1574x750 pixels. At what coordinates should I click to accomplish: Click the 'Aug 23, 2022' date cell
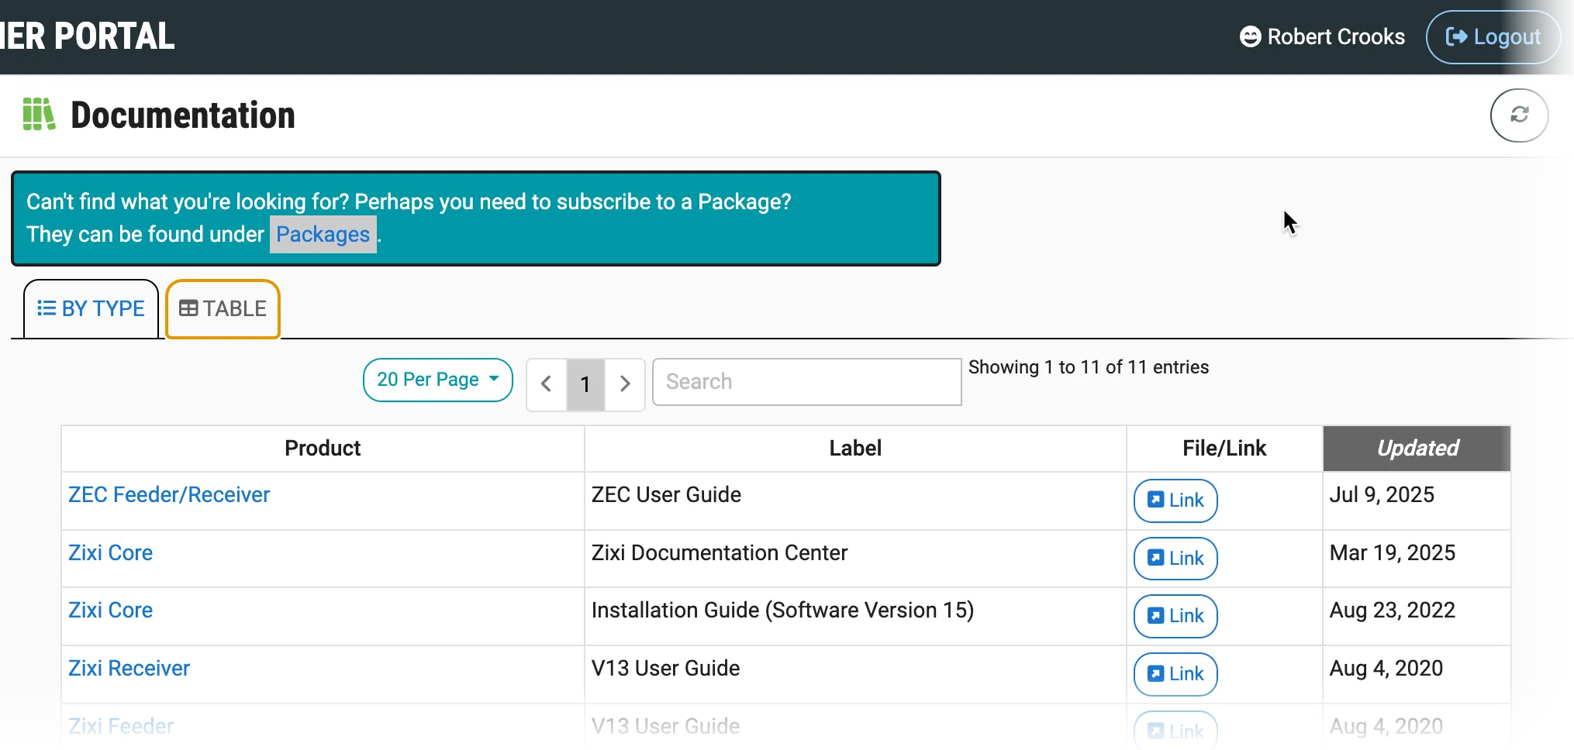point(1417,616)
